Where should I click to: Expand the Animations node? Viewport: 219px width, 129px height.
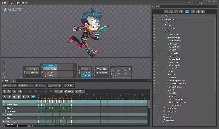point(162,121)
